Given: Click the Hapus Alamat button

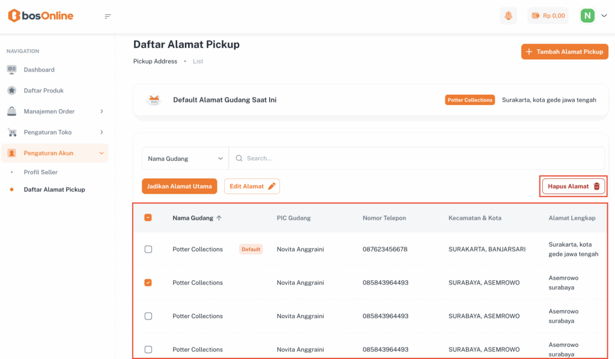Looking at the screenshot, I should 574,186.
